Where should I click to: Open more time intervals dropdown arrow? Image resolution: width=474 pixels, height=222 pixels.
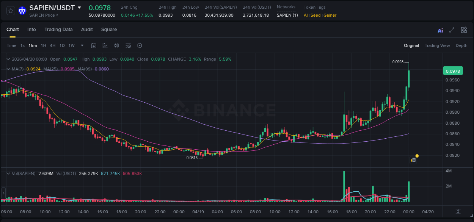[x=82, y=45]
